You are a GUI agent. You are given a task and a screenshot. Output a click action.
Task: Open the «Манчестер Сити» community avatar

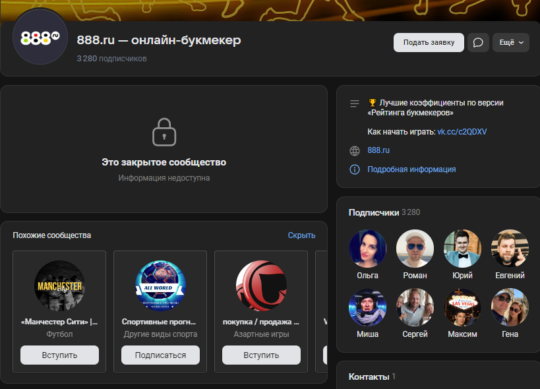[59, 286]
